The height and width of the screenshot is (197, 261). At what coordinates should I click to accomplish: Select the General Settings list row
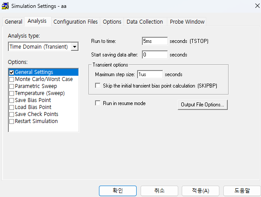(x=43, y=72)
